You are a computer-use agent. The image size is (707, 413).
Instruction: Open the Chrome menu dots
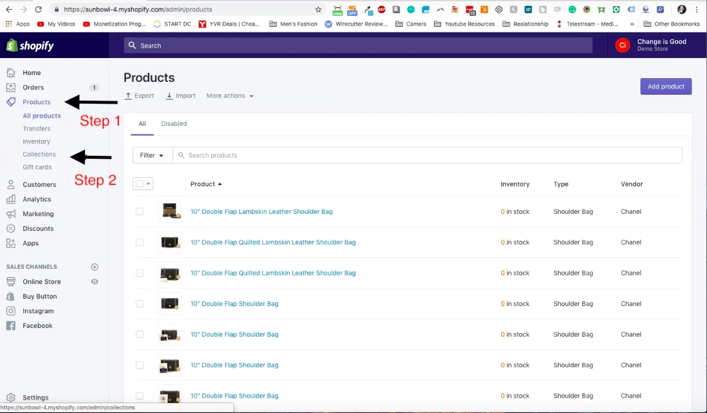click(697, 9)
